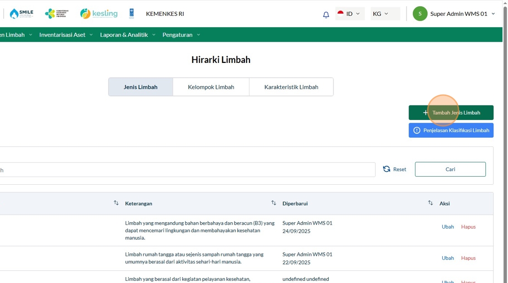Open the Laporan & Analitik menu
Screen dimensions: 508x283
pos(127,34)
